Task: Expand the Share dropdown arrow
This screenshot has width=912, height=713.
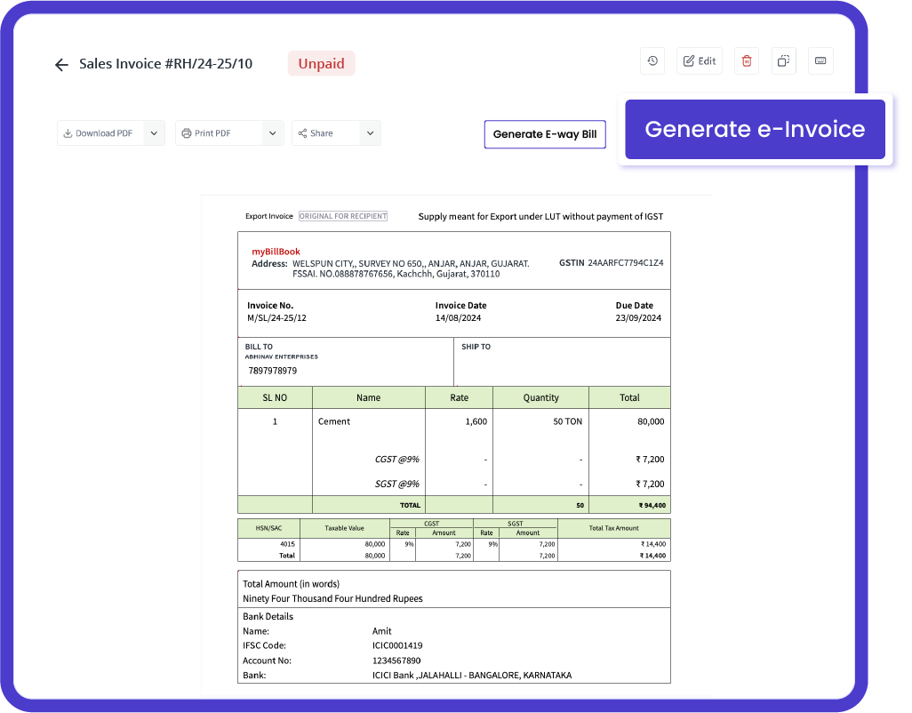Action: [370, 133]
